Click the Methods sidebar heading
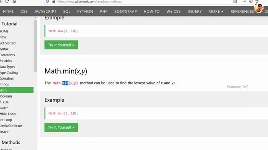This screenshot has width=268, height=150. pyautogui.click(x=10, y=142)
